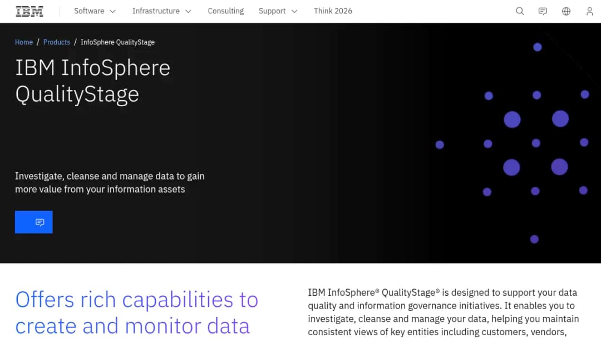Expand the Infrastructure menu
The width and height of the screenshot is (601, 338).
click(161, 11)
